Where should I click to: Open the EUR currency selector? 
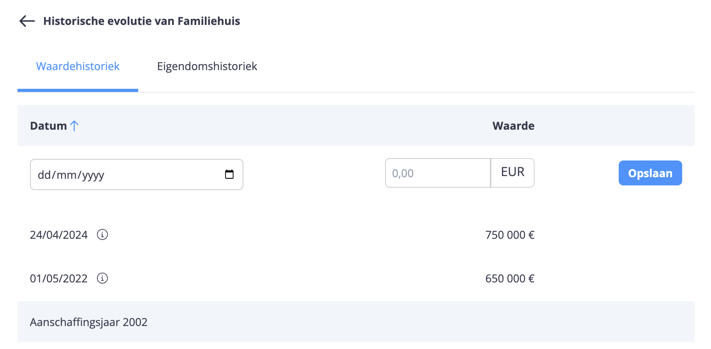point(512,173)
